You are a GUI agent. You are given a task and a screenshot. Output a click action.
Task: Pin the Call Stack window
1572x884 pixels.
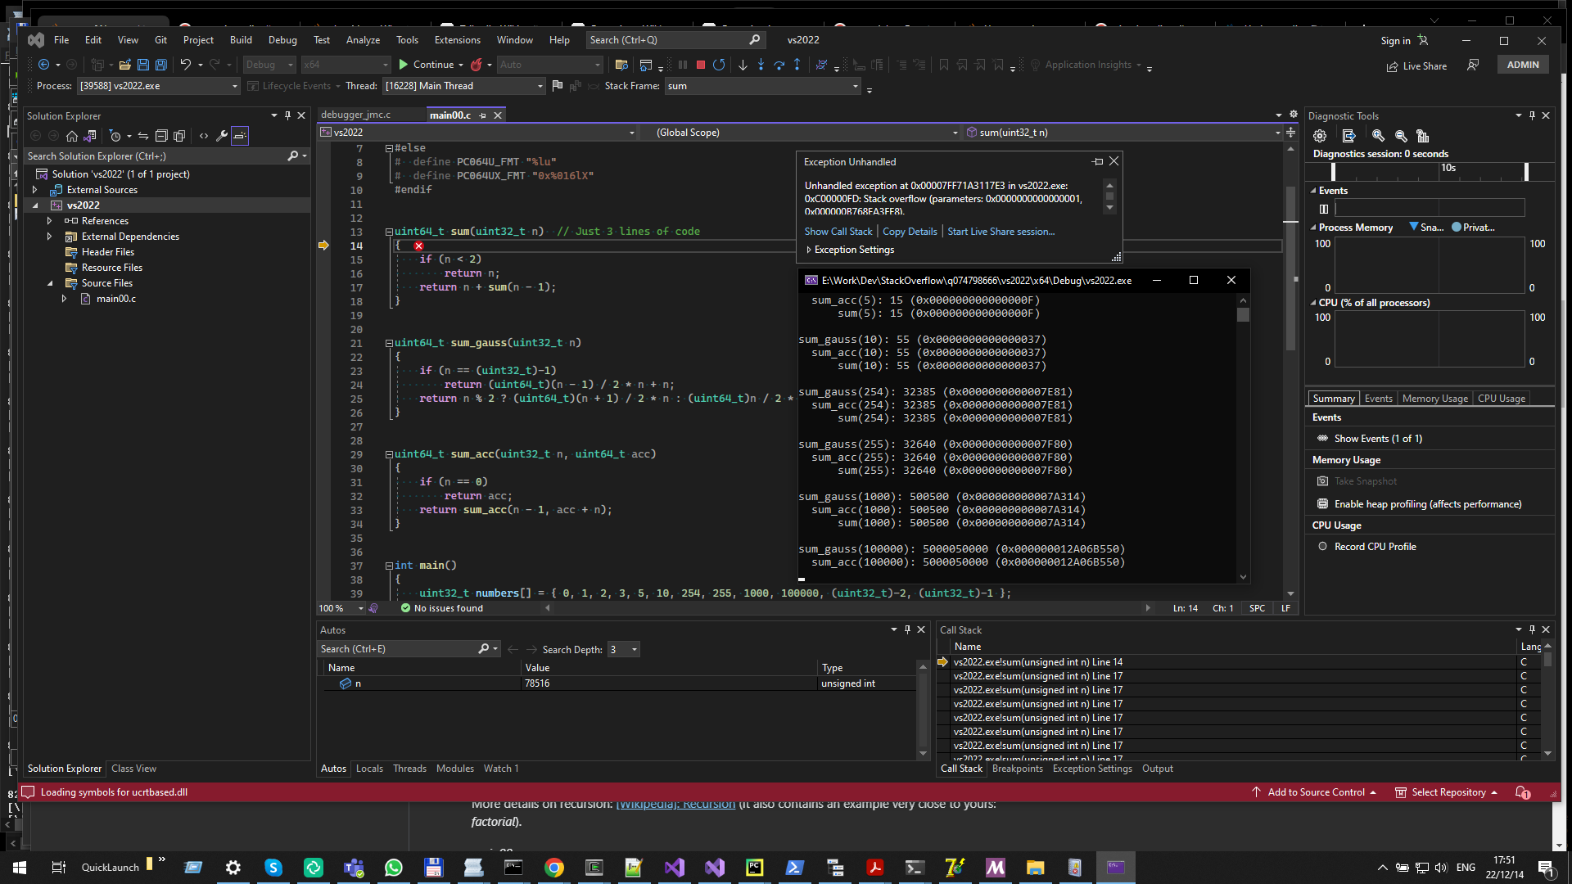[1532, 629]
